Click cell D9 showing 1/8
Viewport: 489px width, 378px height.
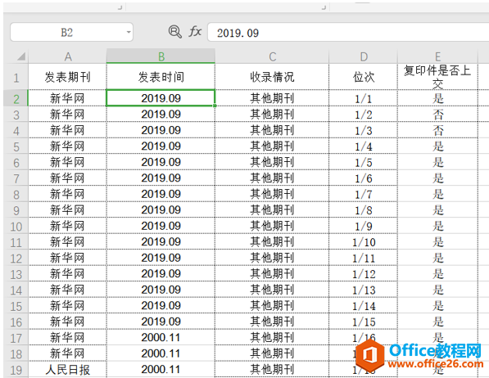point(364,210)
